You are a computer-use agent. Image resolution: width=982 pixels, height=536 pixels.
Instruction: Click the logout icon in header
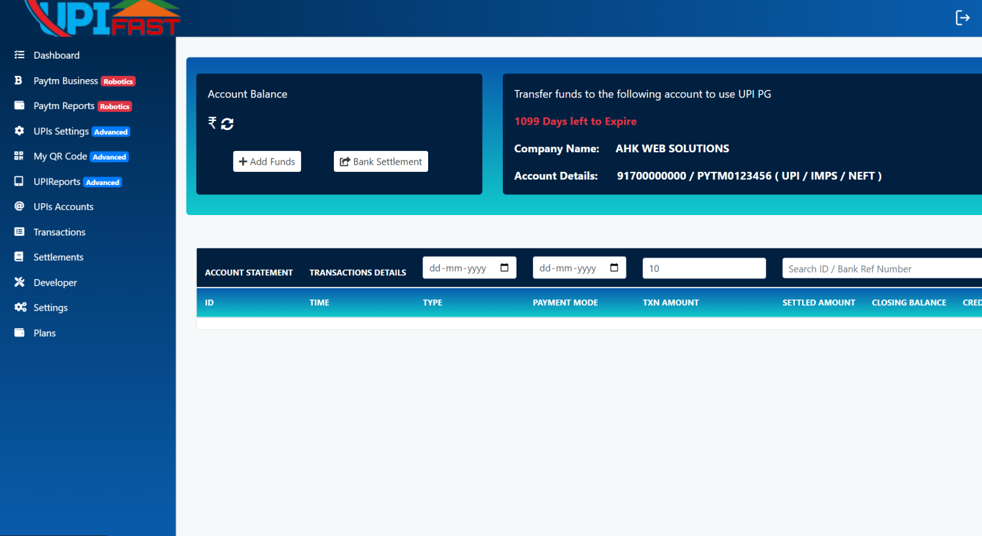tap(962, 18)
